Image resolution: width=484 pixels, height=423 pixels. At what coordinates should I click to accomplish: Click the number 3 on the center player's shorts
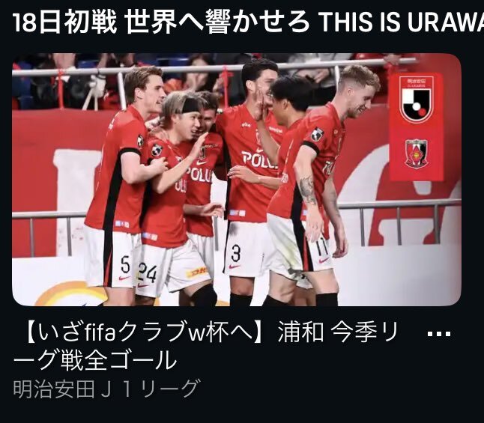coord(235,253)
